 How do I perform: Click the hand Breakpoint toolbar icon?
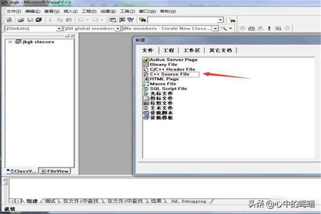[x=287, y=28]
